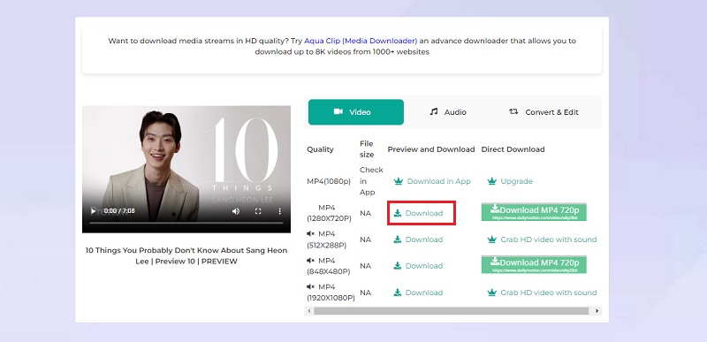Click the crown icon next to Download in App
Viewport: 707px width, 342px height.
[399, 181]
